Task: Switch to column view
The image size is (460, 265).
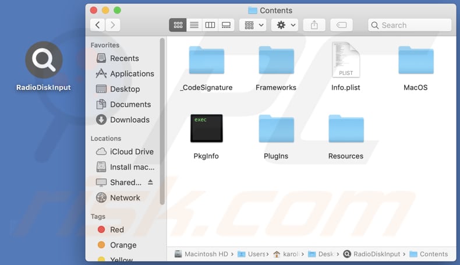Action: pyautogui.click(x=210, y=25)
